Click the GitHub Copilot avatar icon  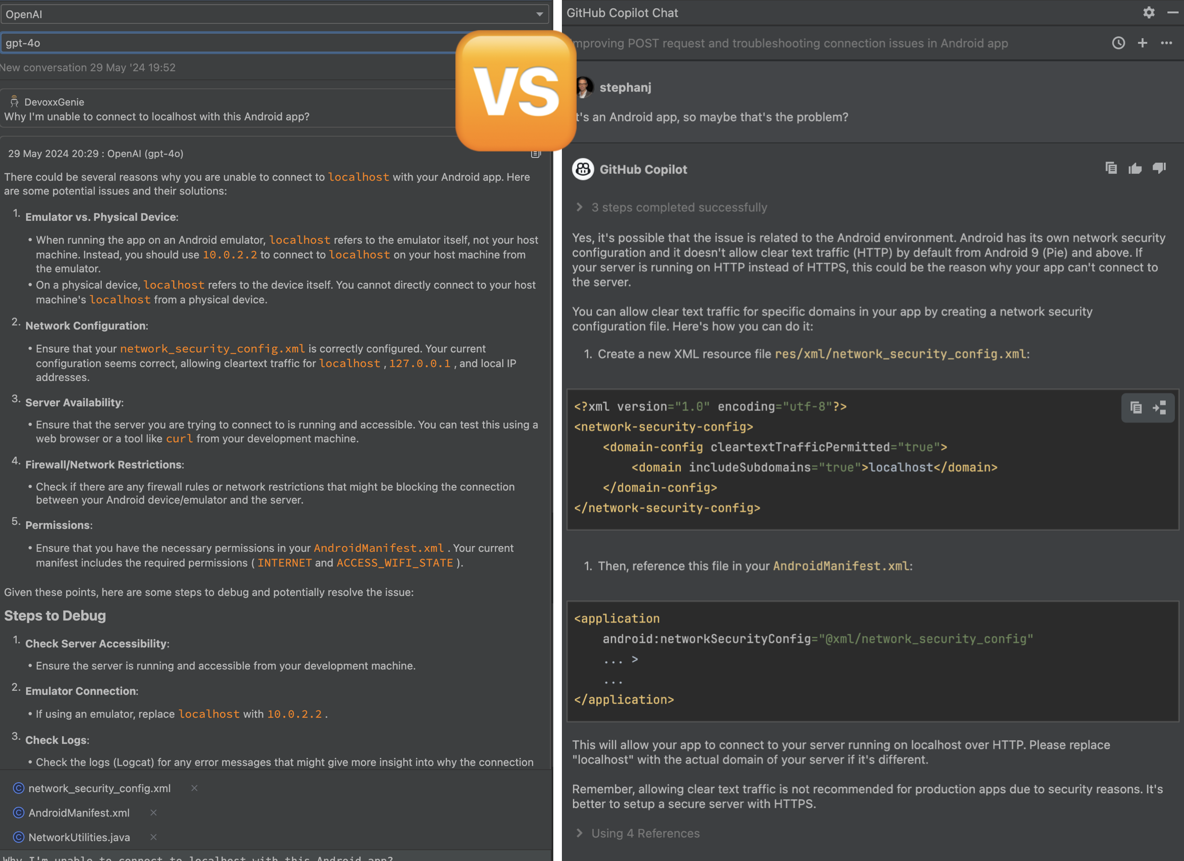pyautogui.click(x=583, y=169)
